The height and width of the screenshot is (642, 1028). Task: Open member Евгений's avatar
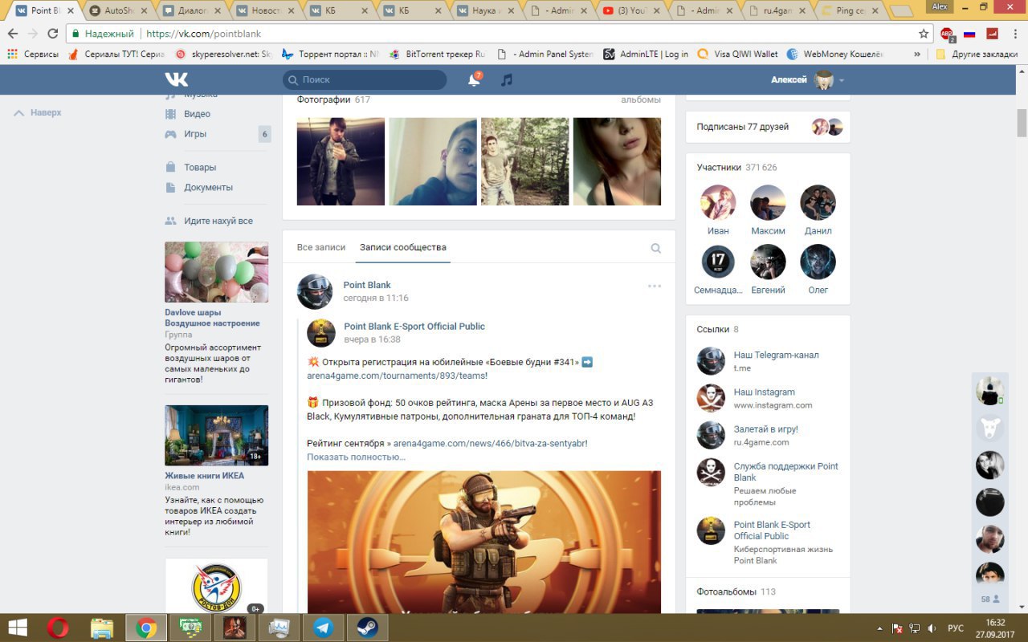pyautogui.click(x=768, y=262)
